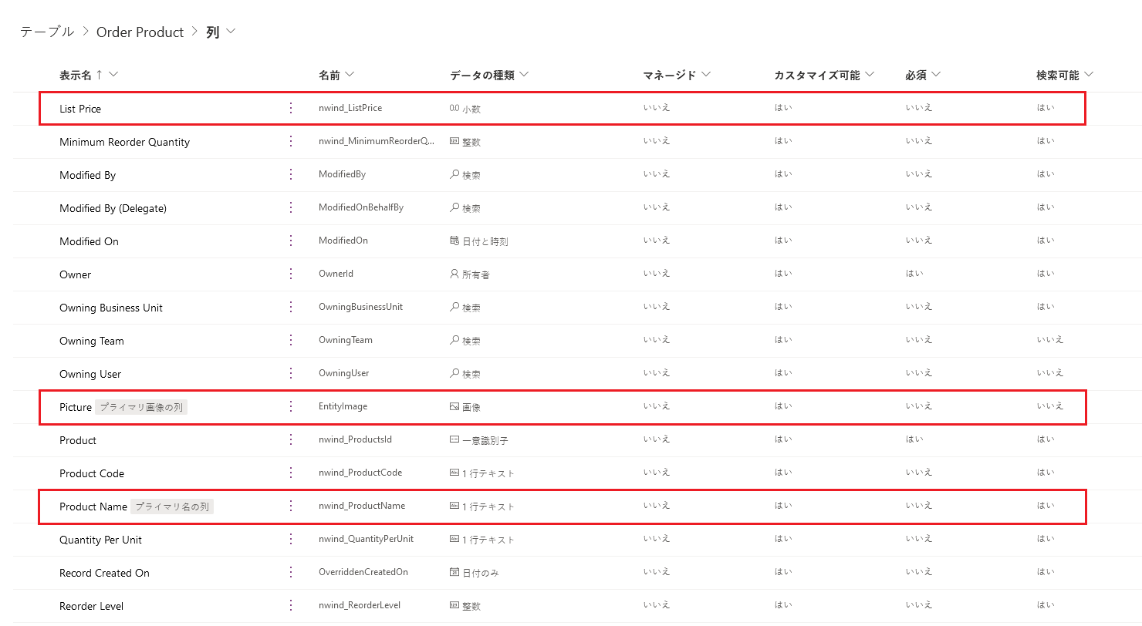Go to Order Product in the breadcrumb
The width and height of the screenshot is (1142, 626).
140,32
